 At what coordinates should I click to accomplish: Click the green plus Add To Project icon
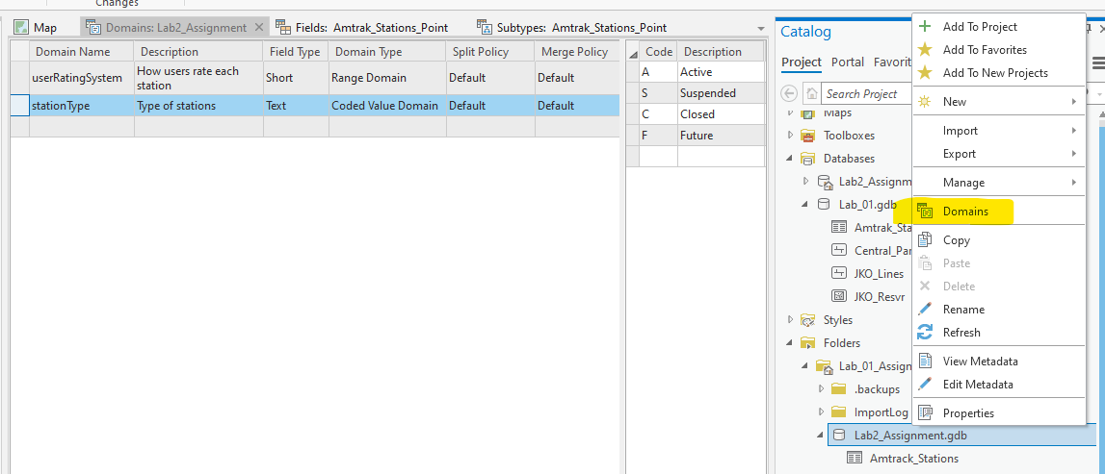point(925,27)
